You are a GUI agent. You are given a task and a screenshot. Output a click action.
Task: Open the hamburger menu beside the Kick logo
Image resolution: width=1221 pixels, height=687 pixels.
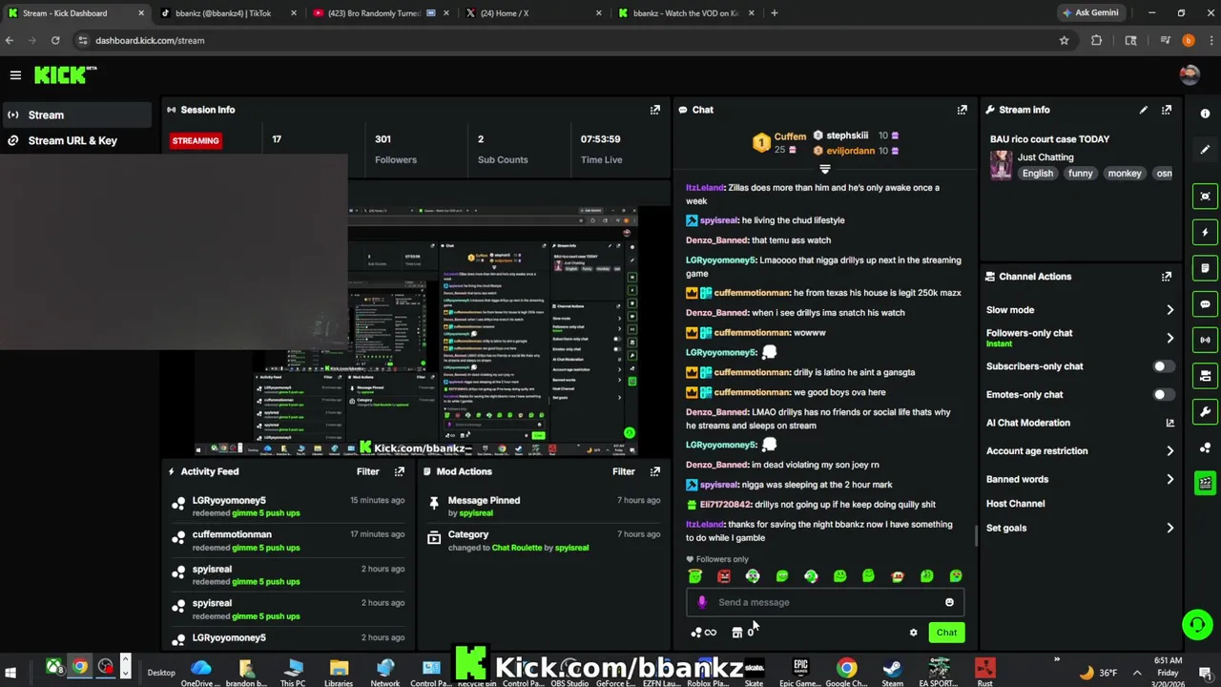click(15, 74)
